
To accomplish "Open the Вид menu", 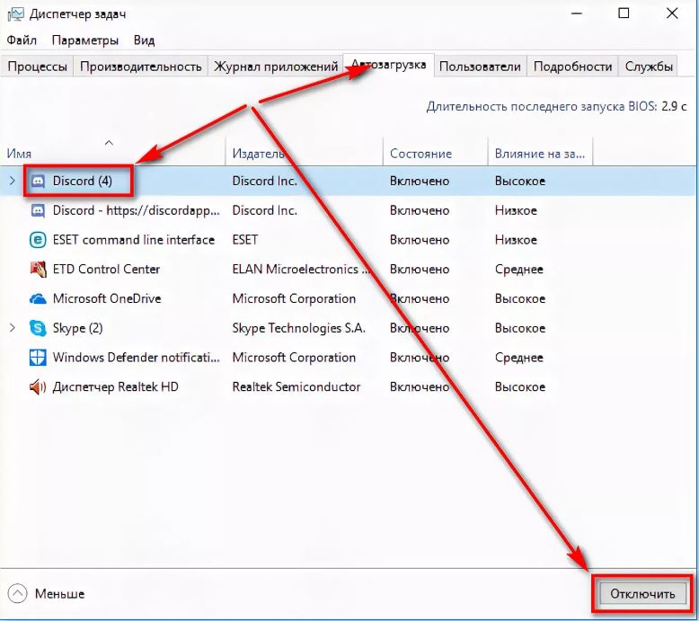I will (144, 40).
